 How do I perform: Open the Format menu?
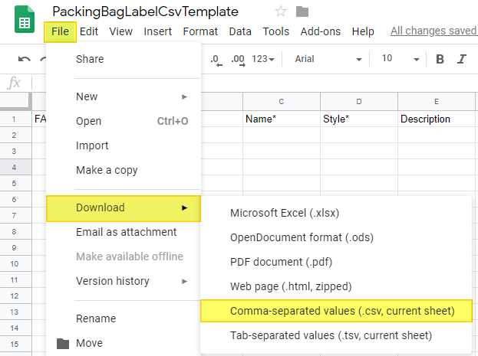pos(200,31)
